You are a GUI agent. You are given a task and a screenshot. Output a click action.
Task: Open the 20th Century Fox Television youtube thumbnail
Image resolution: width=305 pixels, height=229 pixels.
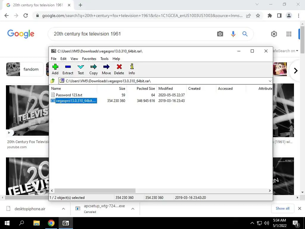click(x=27, y=110)
